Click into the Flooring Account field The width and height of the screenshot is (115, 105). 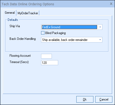[x=46, y=56]
